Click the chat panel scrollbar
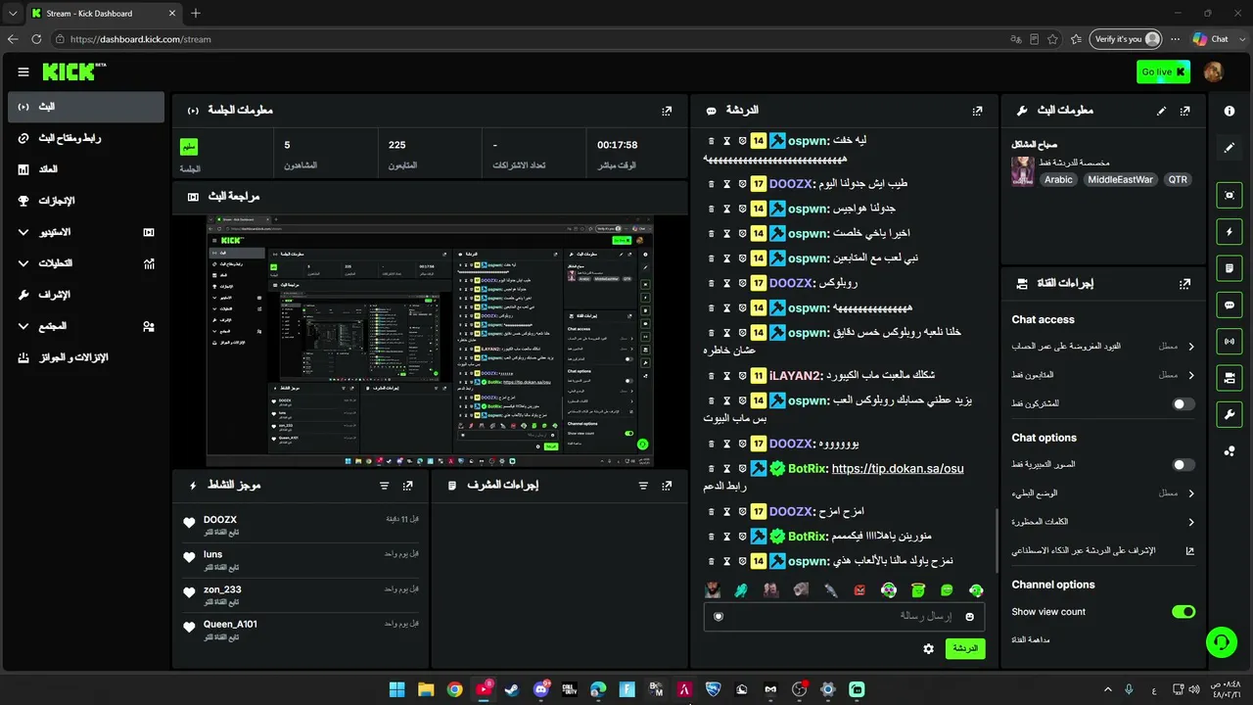Viewport: 1253px width, 705px height. click(x=996, y=540)
